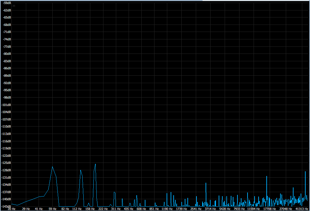Select the 2541 Hz frequency label
The image size is (310, 211).
196,209
